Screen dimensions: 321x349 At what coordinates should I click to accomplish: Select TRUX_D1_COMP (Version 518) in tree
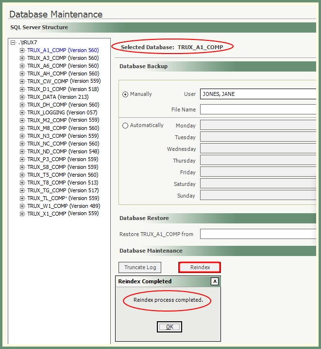(x=63, y=89)
